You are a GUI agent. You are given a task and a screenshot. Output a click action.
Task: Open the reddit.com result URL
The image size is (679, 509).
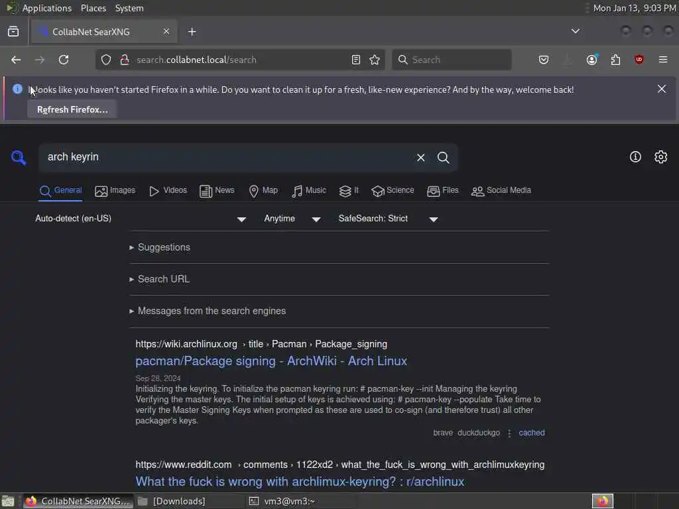click(x=340, y=465)
